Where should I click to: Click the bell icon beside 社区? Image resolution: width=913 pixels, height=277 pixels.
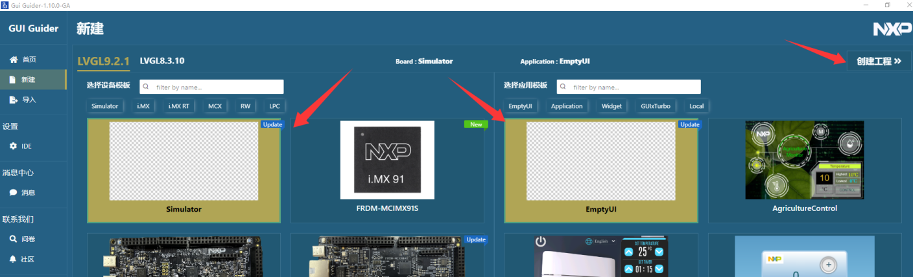click(x=14, y=259)
